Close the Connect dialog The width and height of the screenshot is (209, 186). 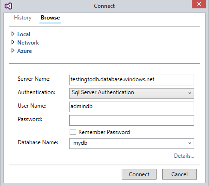199,4
